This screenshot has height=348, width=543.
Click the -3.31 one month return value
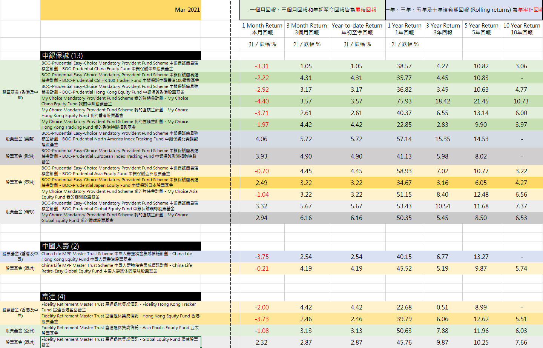262,66
